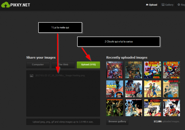
Task: Open the yellow-titled Daco cover thumbnail
Action: click(x=115, y=89)
